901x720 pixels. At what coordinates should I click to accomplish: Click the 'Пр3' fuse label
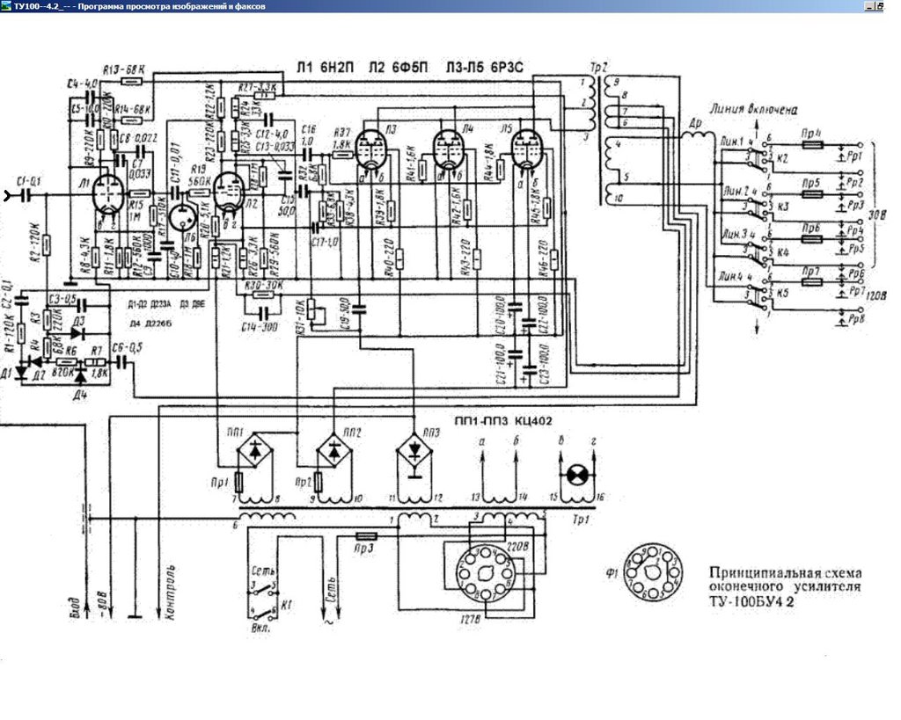pos(363,549)
